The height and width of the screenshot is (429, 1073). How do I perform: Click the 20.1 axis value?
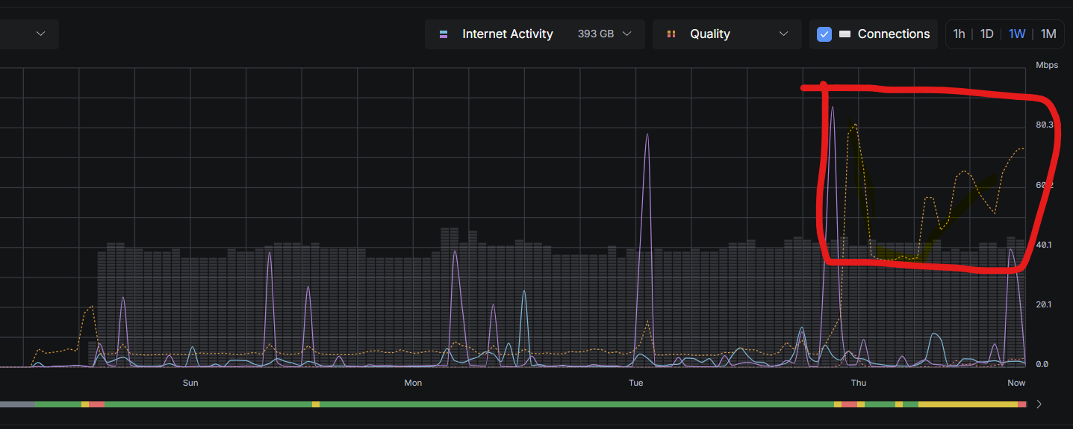[x=1044, y=304]
